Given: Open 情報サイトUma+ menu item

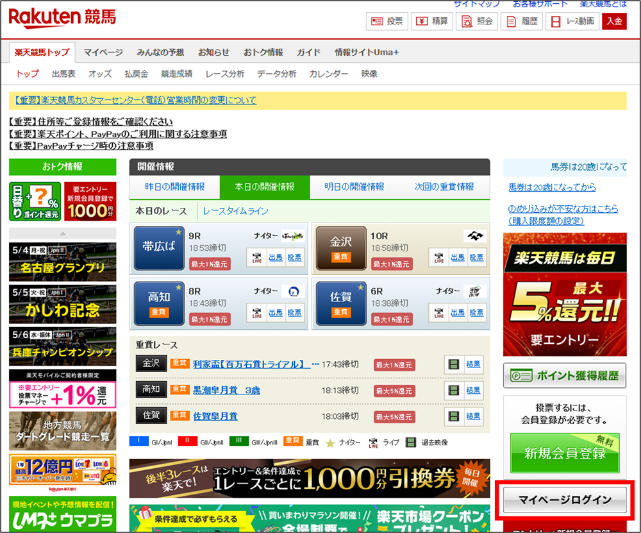Looking at the screenshot, I should click(x=367, y=53).
